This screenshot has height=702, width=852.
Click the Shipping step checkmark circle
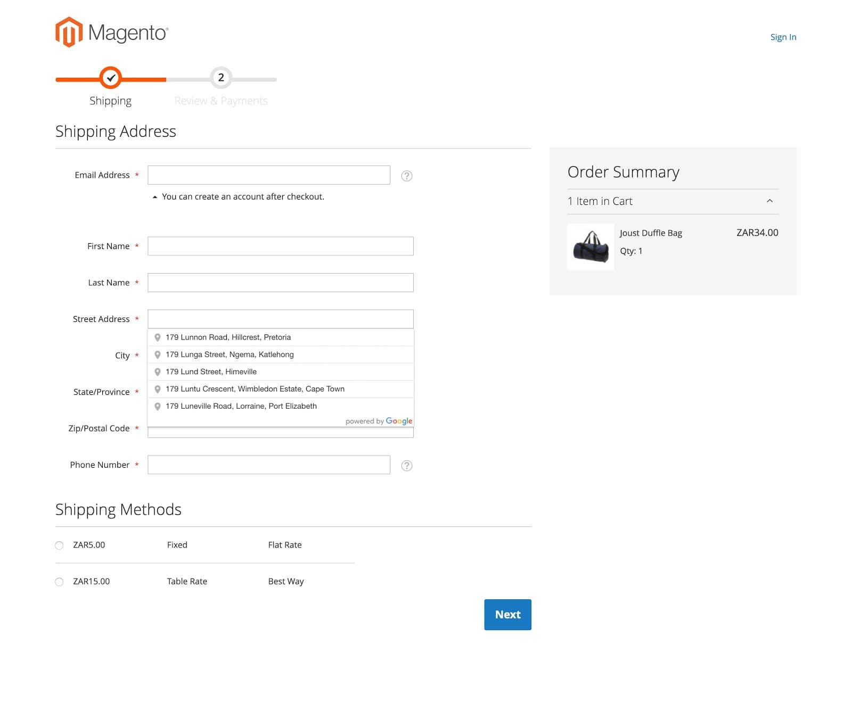coord(111,78)
